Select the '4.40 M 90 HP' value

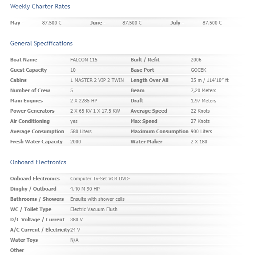coord(85,189)
